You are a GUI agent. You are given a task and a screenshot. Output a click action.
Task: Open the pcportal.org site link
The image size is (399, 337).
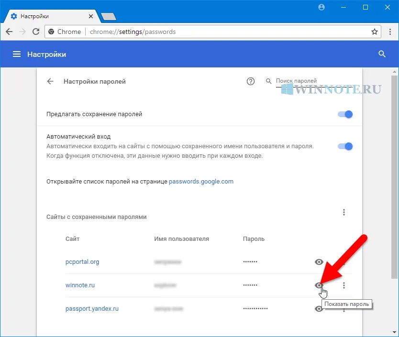click(x=82, y=262)
